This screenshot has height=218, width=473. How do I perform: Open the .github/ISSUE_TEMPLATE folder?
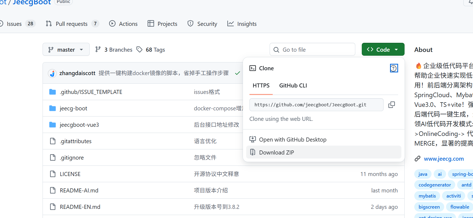pyautogui.click(x=91, y=92)
